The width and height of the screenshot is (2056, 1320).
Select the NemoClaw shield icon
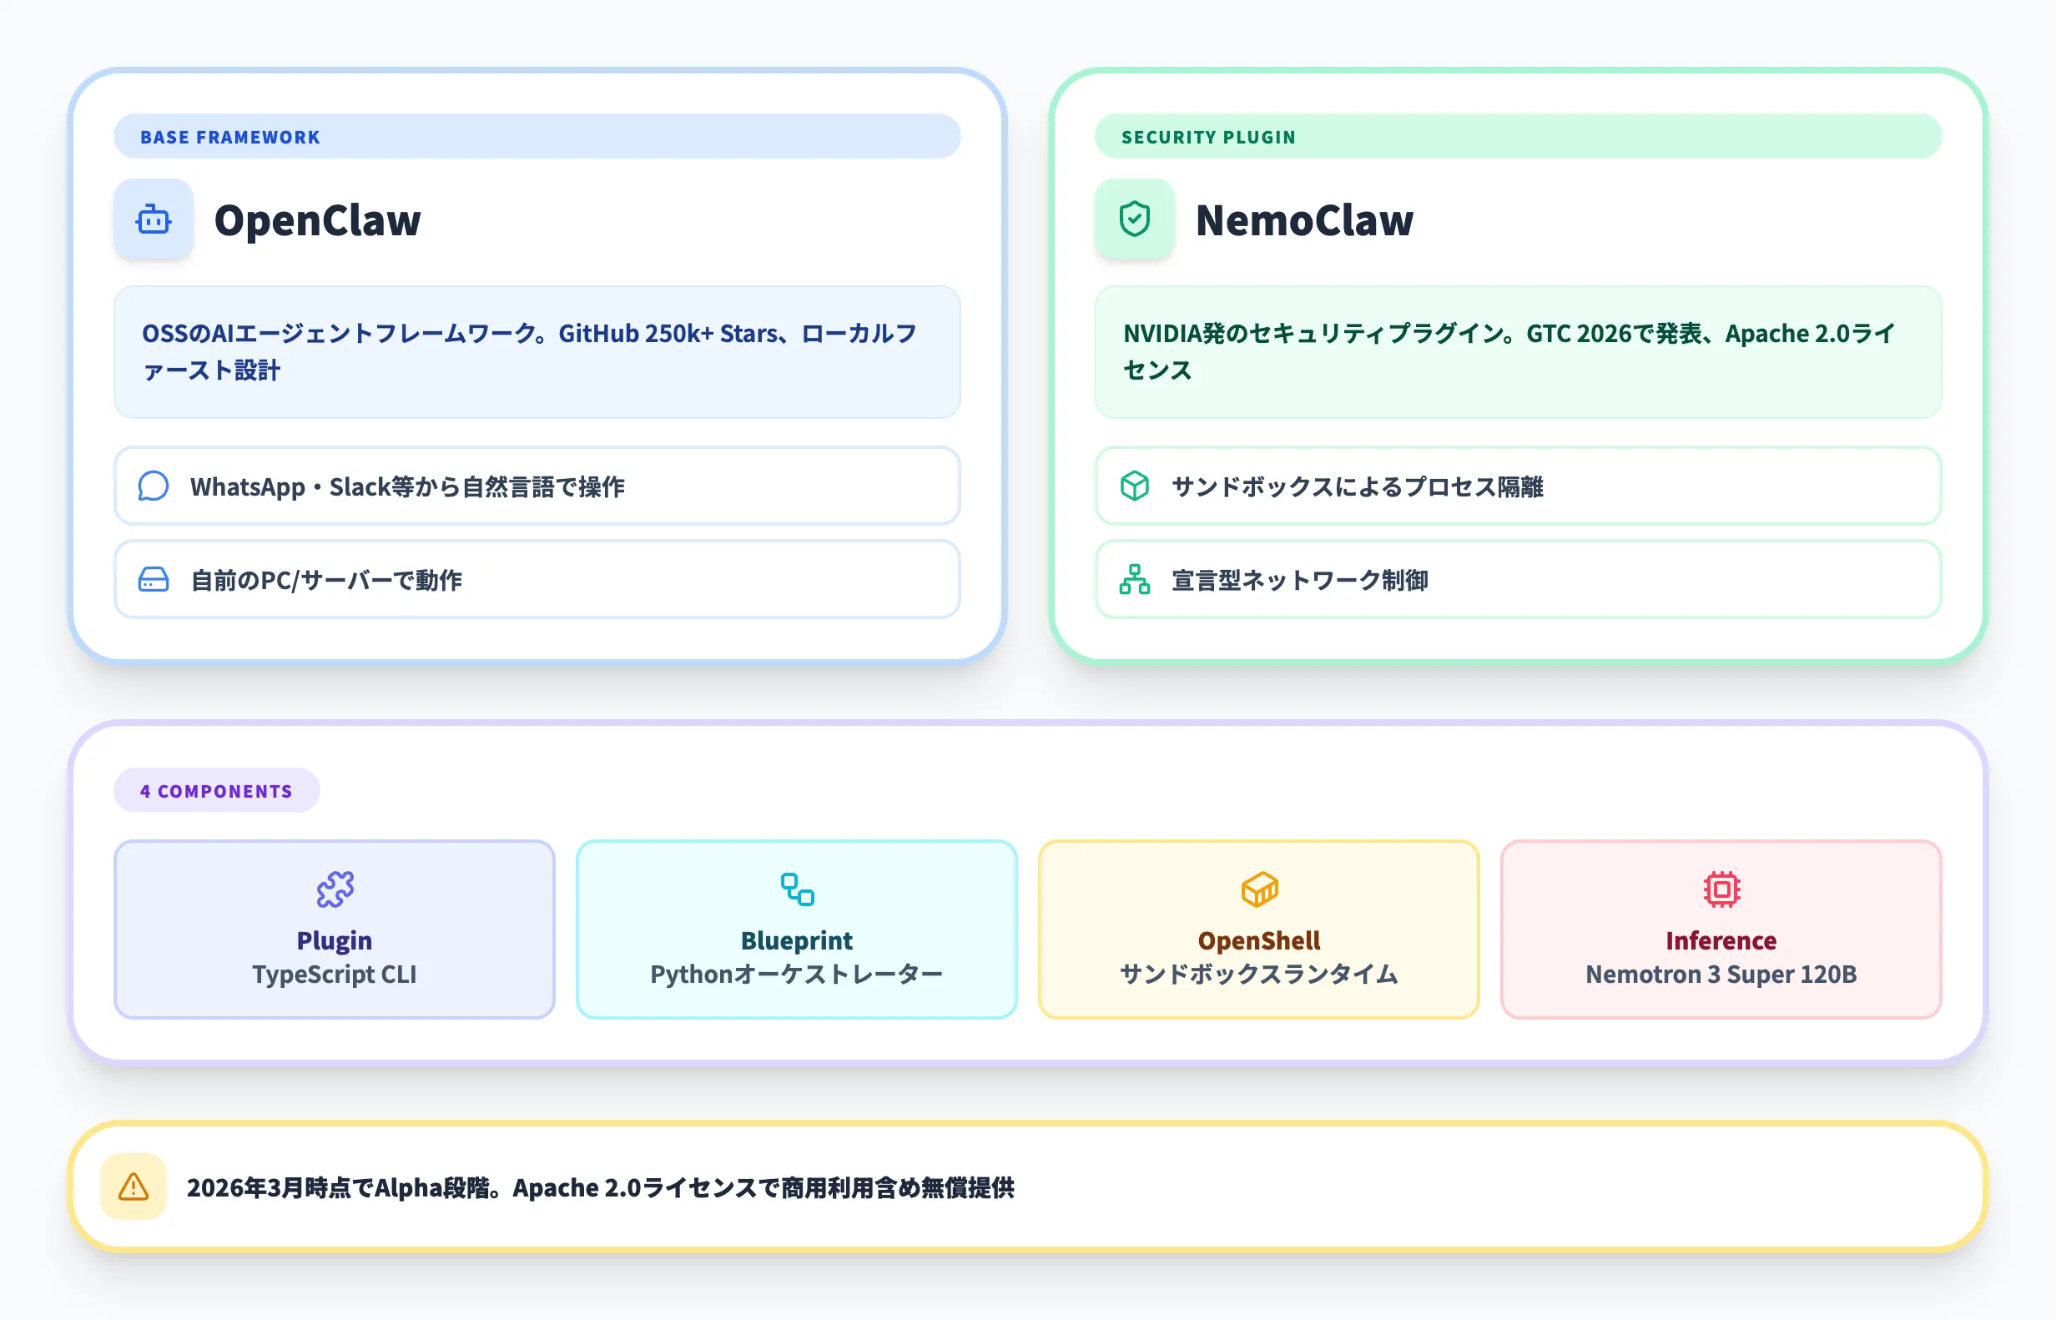1133,219
